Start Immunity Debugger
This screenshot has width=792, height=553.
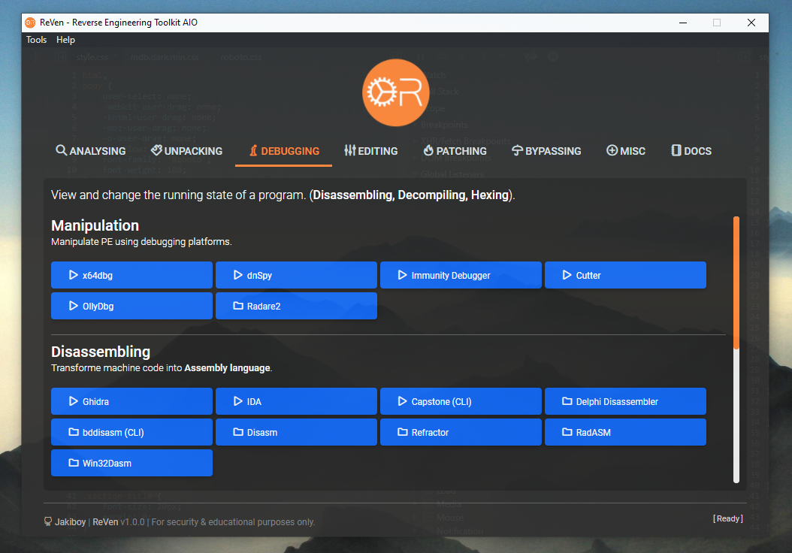[x=461, y=275]
